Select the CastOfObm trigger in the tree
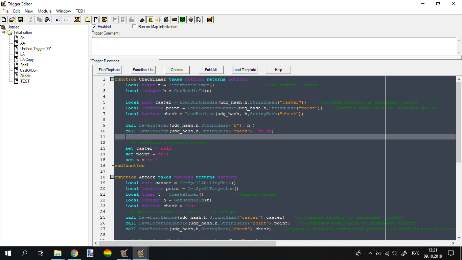This screenshot has height=260, width=462. (29, 70)
